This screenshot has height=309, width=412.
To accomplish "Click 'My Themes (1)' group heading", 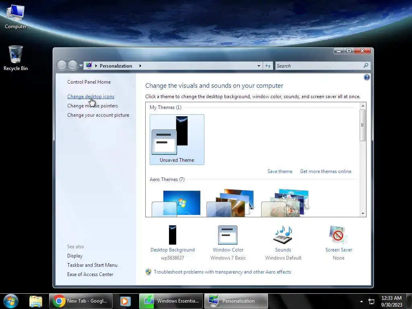I will (165, 107).
